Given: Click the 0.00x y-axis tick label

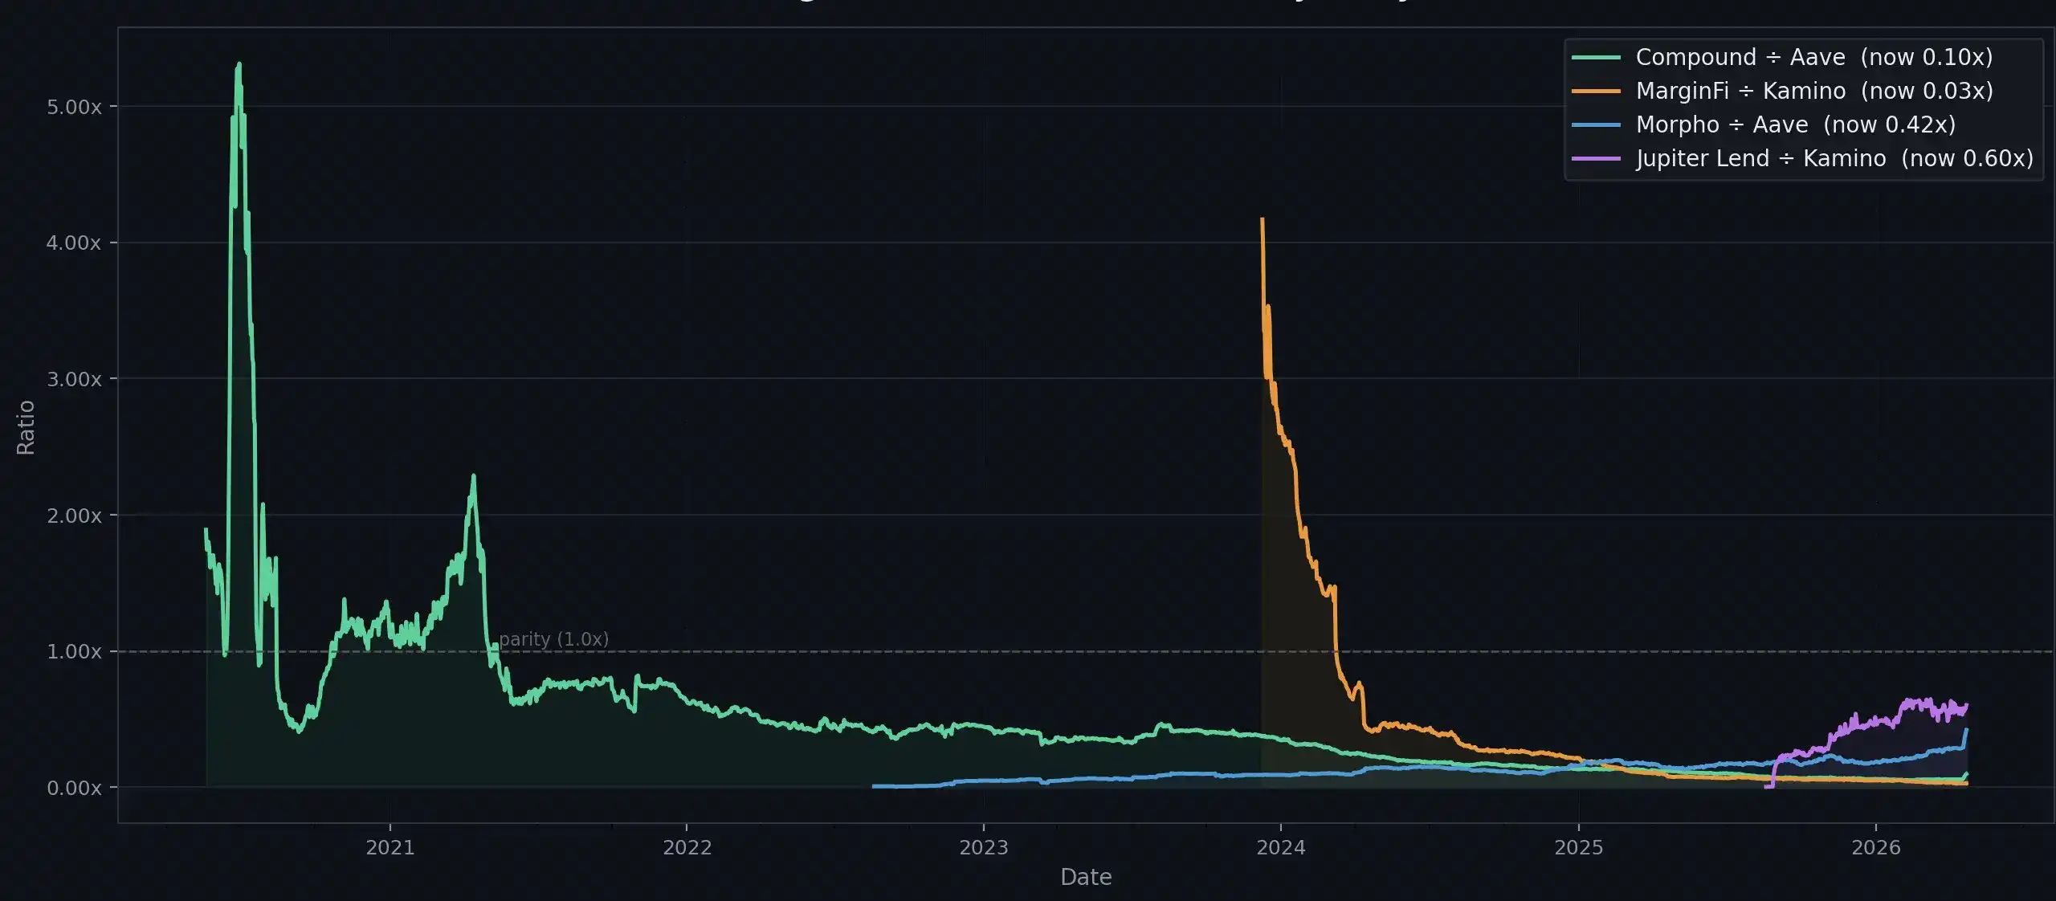Looking at the screenshot, I should pyautogui.click(x=74, y=788).
